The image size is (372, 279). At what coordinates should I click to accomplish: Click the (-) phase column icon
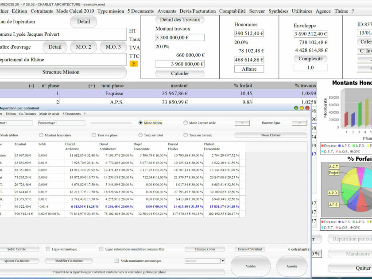(x=31, y=85)
